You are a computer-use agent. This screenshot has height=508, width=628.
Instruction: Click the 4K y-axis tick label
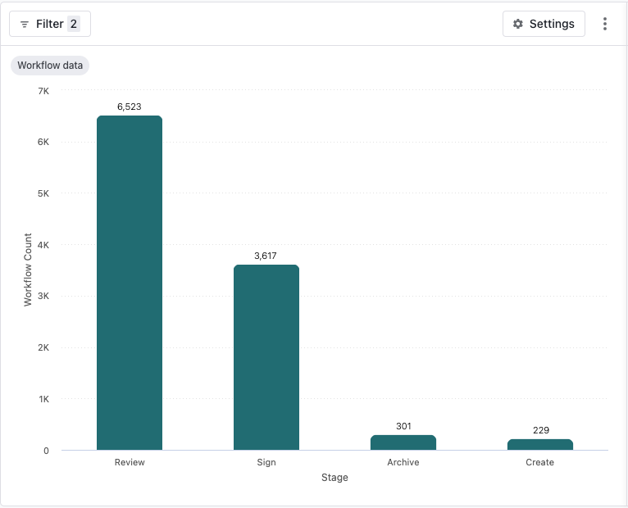(x=43, y=245)
